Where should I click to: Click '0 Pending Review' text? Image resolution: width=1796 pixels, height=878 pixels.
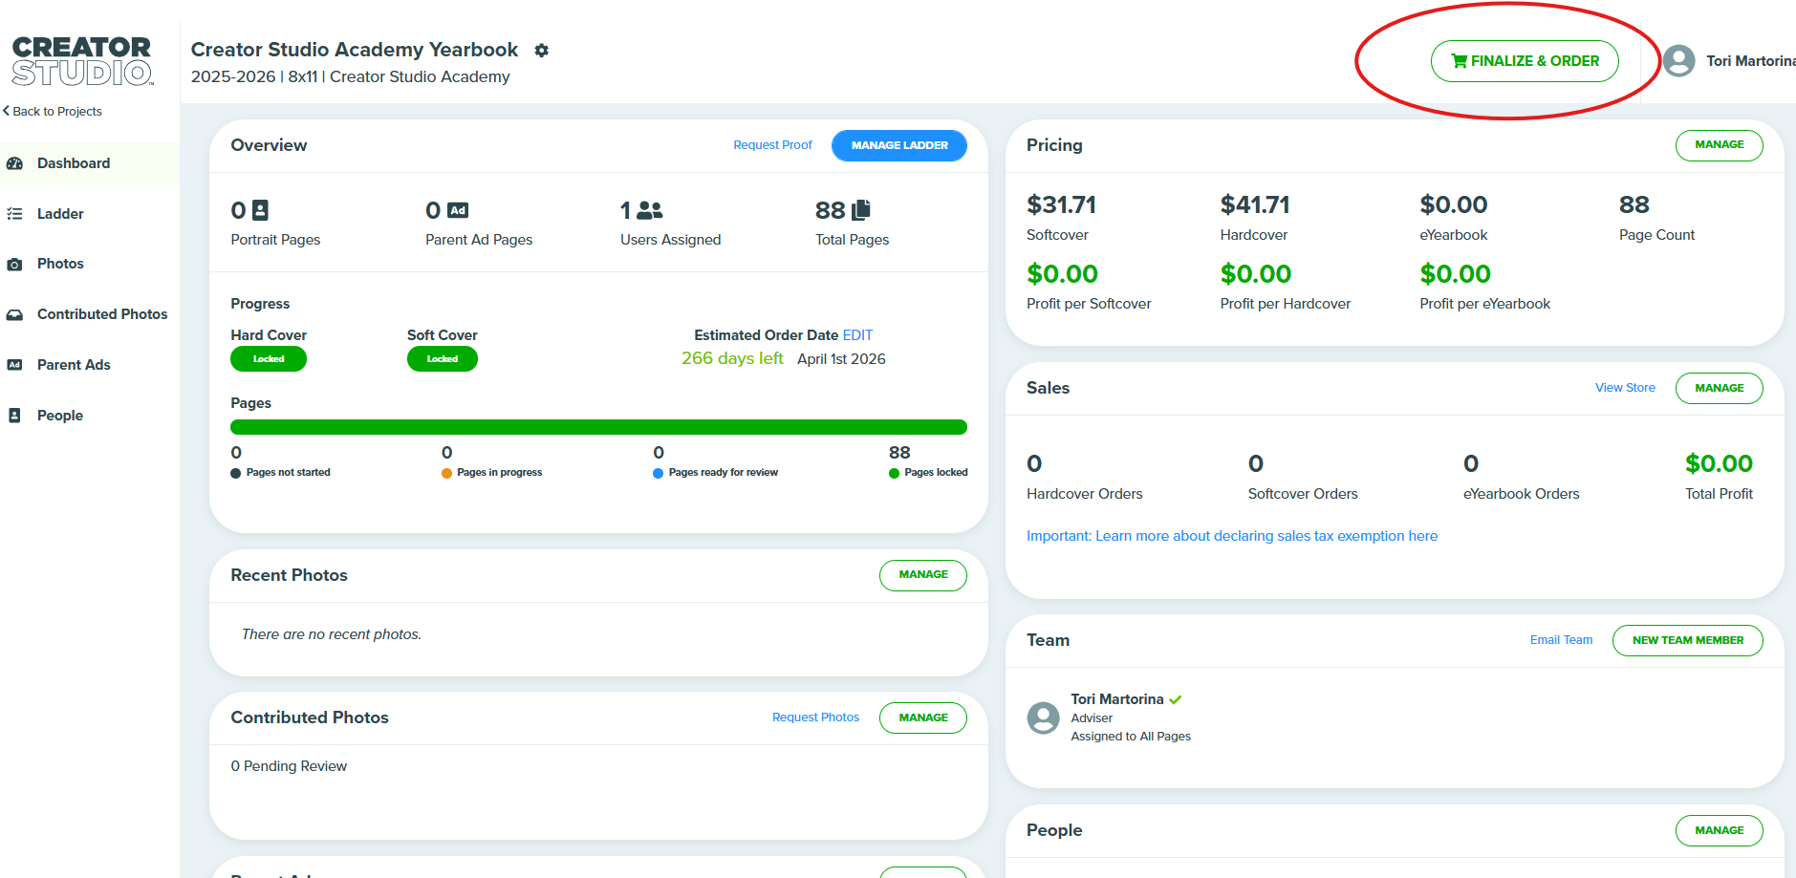point(289,766)
